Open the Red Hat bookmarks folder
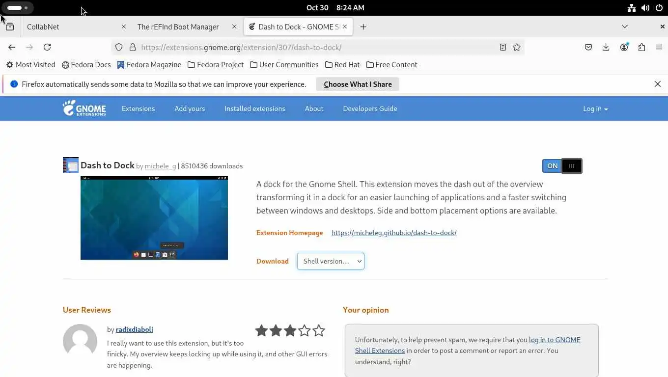The image size is (668, 377). (342, 65)
